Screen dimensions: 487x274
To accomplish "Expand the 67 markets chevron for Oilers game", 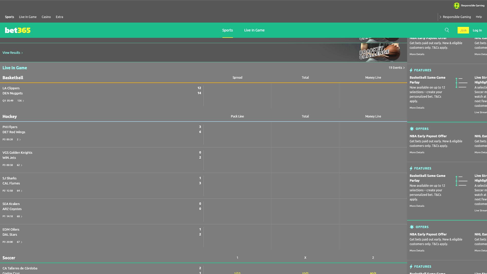I will (x=20, y=242).
